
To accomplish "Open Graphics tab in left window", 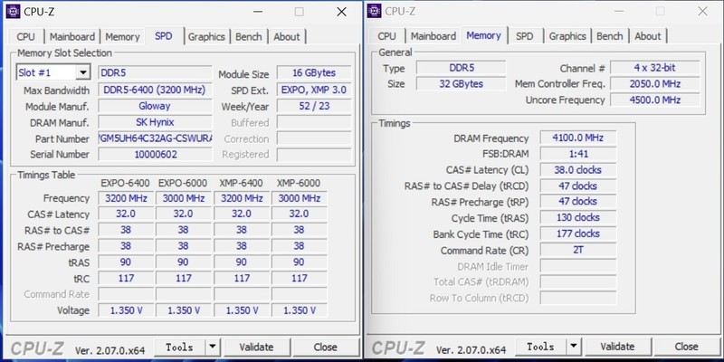I will click(206, 37).
